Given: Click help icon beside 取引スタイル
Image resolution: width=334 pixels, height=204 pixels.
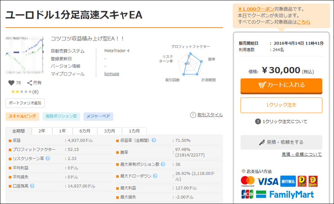Looking at the screenshot, I should coord(193,115).
